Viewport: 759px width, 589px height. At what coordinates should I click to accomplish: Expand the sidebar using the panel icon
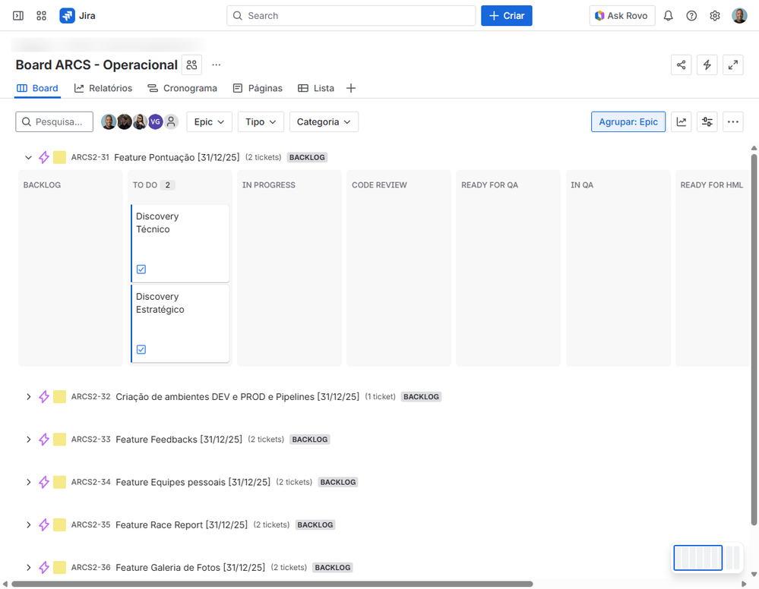pos(17,15)
